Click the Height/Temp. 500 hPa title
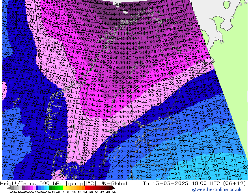 pos(32,184)
